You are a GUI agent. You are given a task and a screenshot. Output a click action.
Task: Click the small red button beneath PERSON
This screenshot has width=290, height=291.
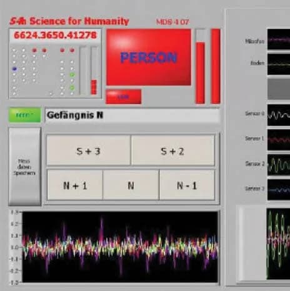(x=124, y=97)
